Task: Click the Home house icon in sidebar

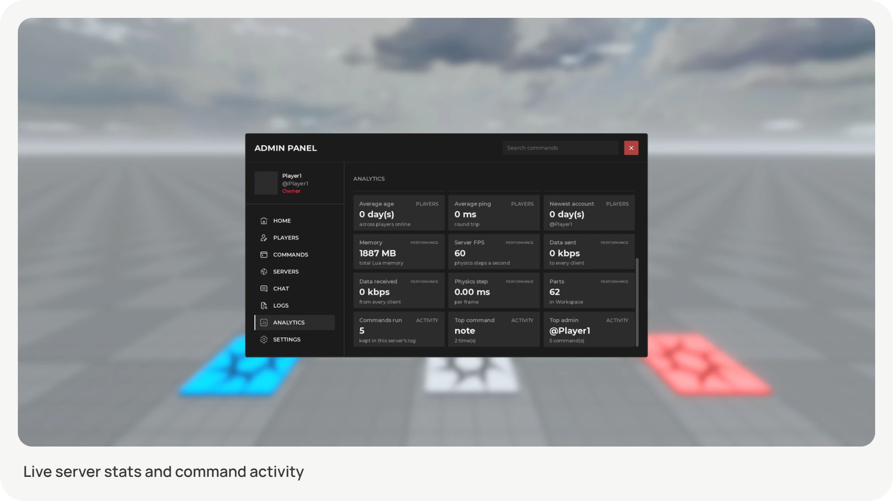Action: click(x=264, y=221)
